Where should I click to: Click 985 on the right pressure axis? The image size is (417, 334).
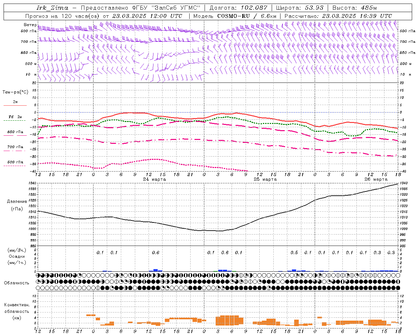(403, 246)
